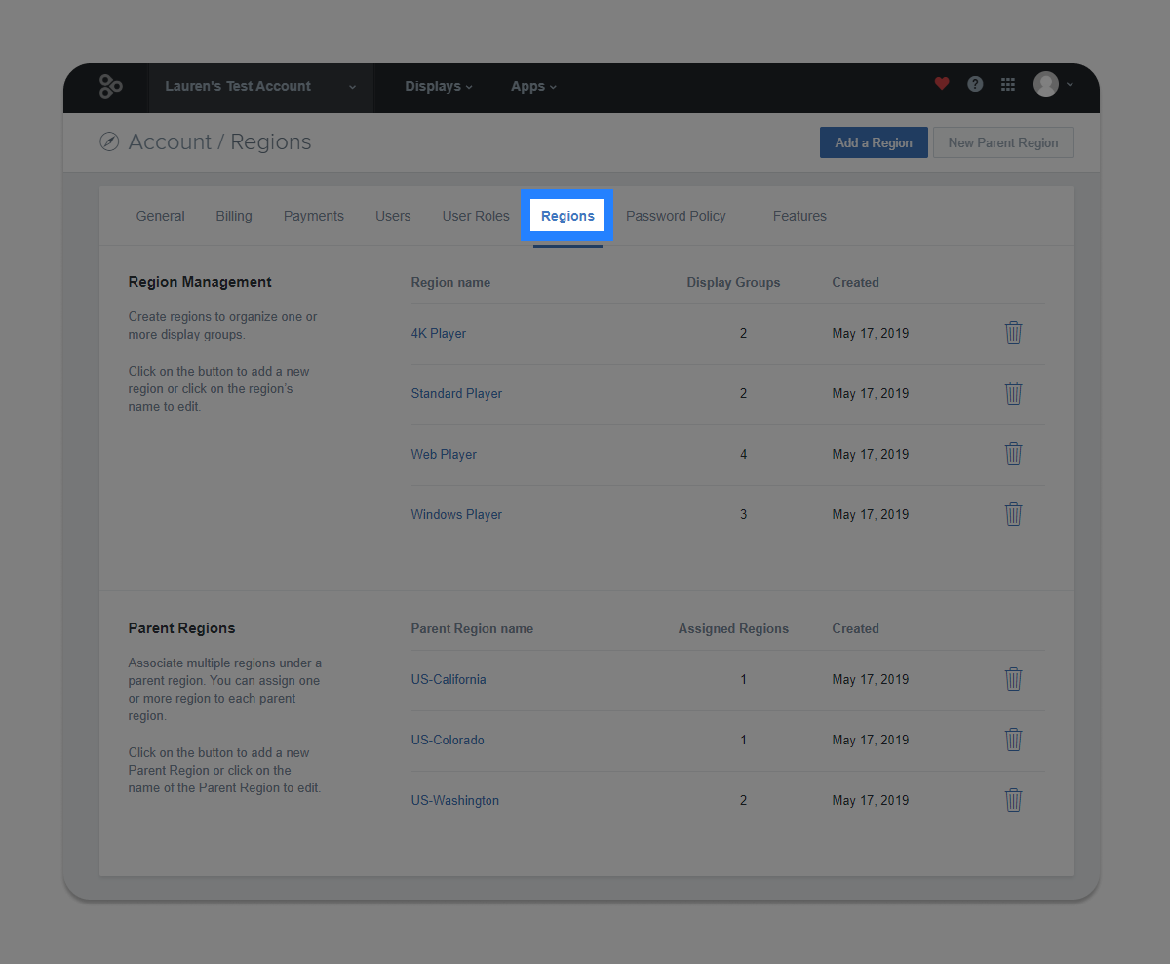Delete the Web Player region

point(1014,454)
